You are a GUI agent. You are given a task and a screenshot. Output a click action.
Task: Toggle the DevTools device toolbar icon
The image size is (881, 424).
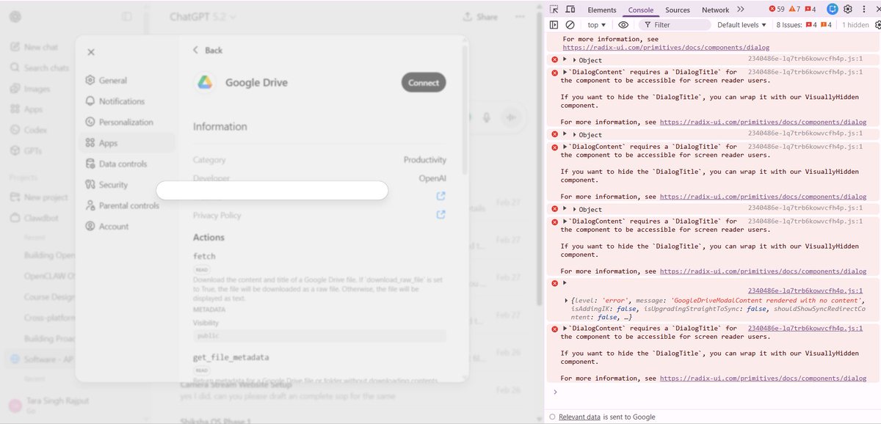pyautogui.click(x=570, y=10)
